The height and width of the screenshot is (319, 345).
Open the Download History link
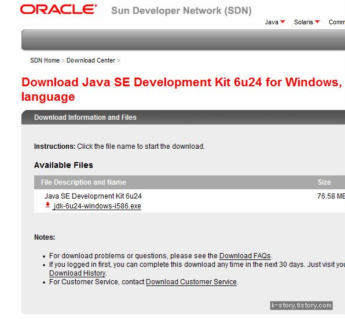coord(77,273)
